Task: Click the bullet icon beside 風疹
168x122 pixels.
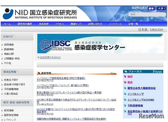Action: click(125, 82)
